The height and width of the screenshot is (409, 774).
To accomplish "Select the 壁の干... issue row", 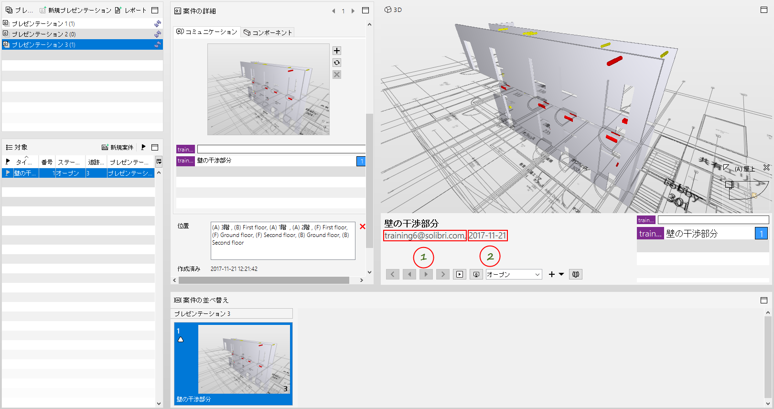I will point(78,173).
